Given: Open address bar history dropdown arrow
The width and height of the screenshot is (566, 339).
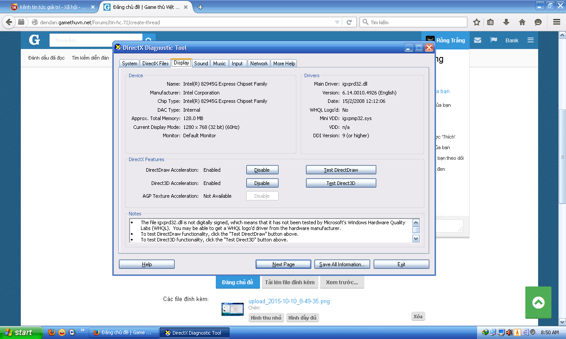Looking at the screenshot, I should [x=337, y=22].
